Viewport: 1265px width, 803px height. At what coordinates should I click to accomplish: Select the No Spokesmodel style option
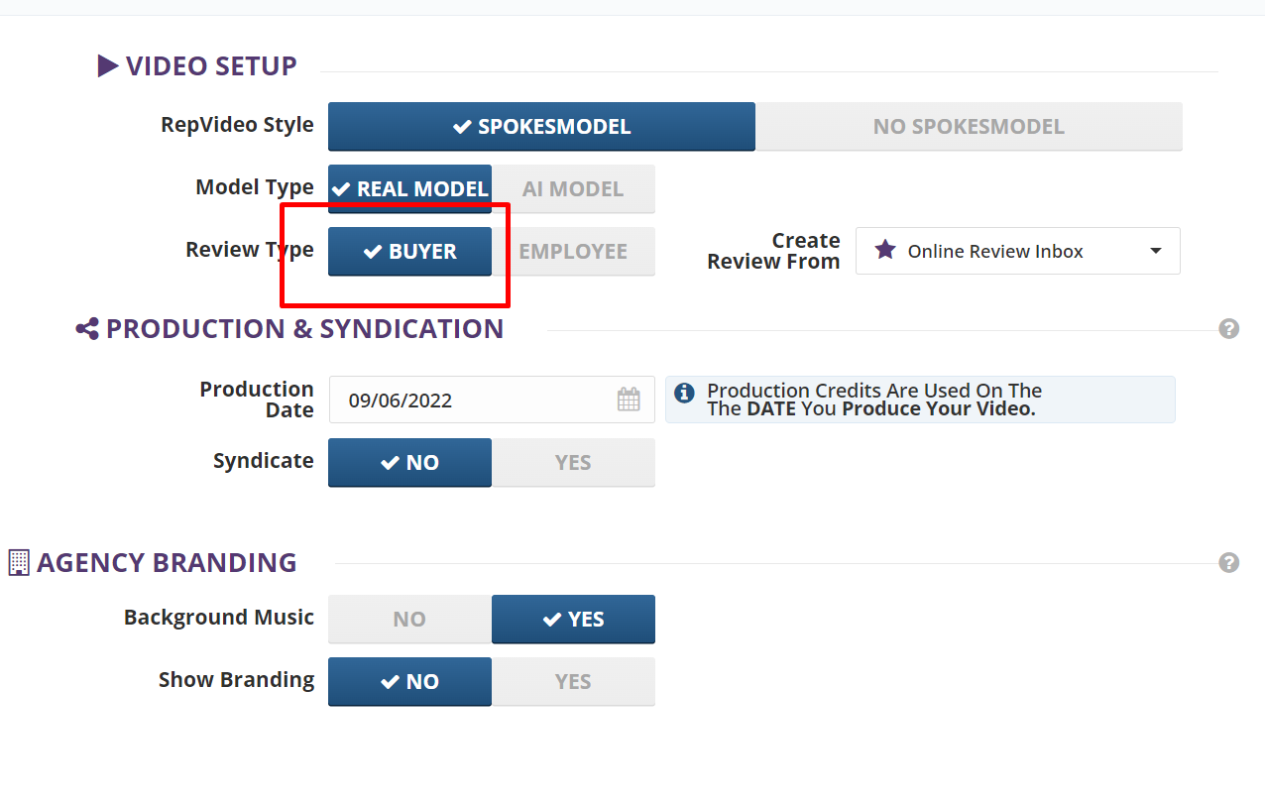(969, 127)
